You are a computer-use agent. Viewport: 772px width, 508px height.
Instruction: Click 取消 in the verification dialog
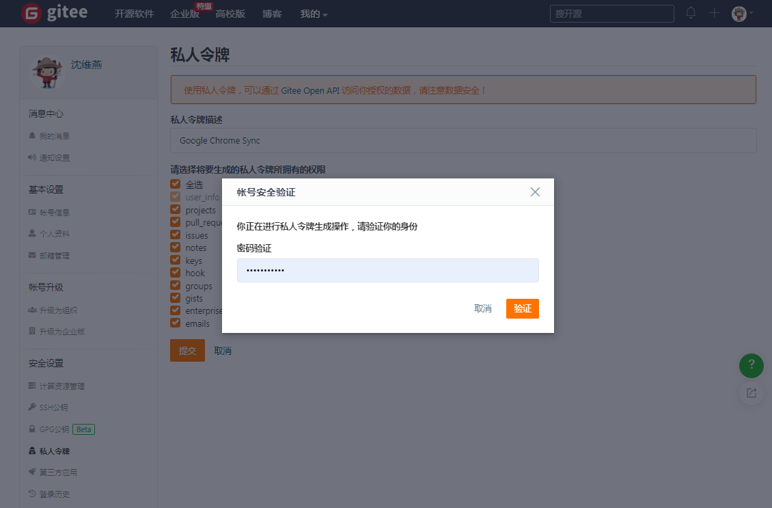coord(482,308)
